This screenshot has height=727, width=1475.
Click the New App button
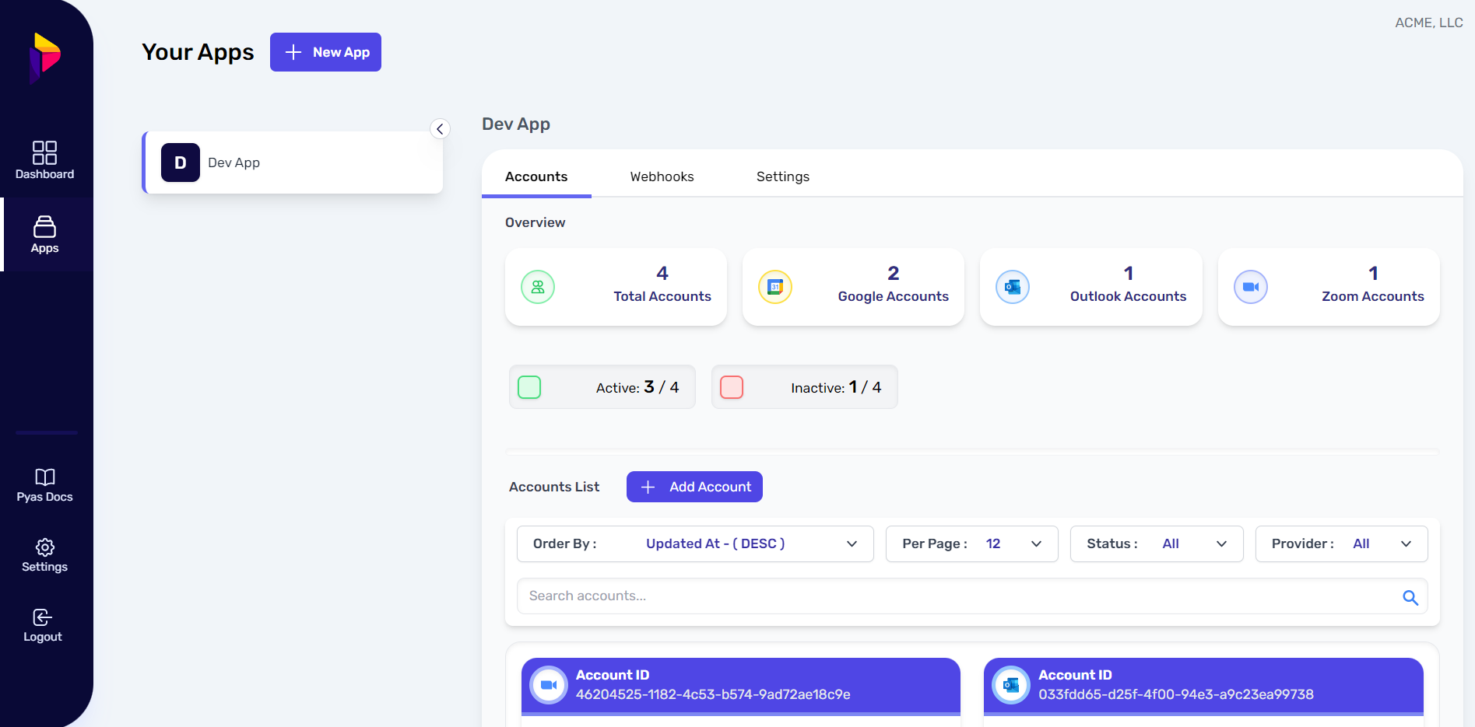click(325, 52)
